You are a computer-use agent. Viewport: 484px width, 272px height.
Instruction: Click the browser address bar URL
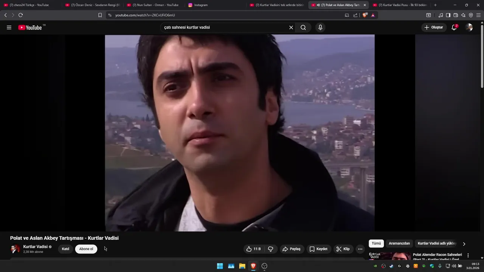click(x=145, y=15)
